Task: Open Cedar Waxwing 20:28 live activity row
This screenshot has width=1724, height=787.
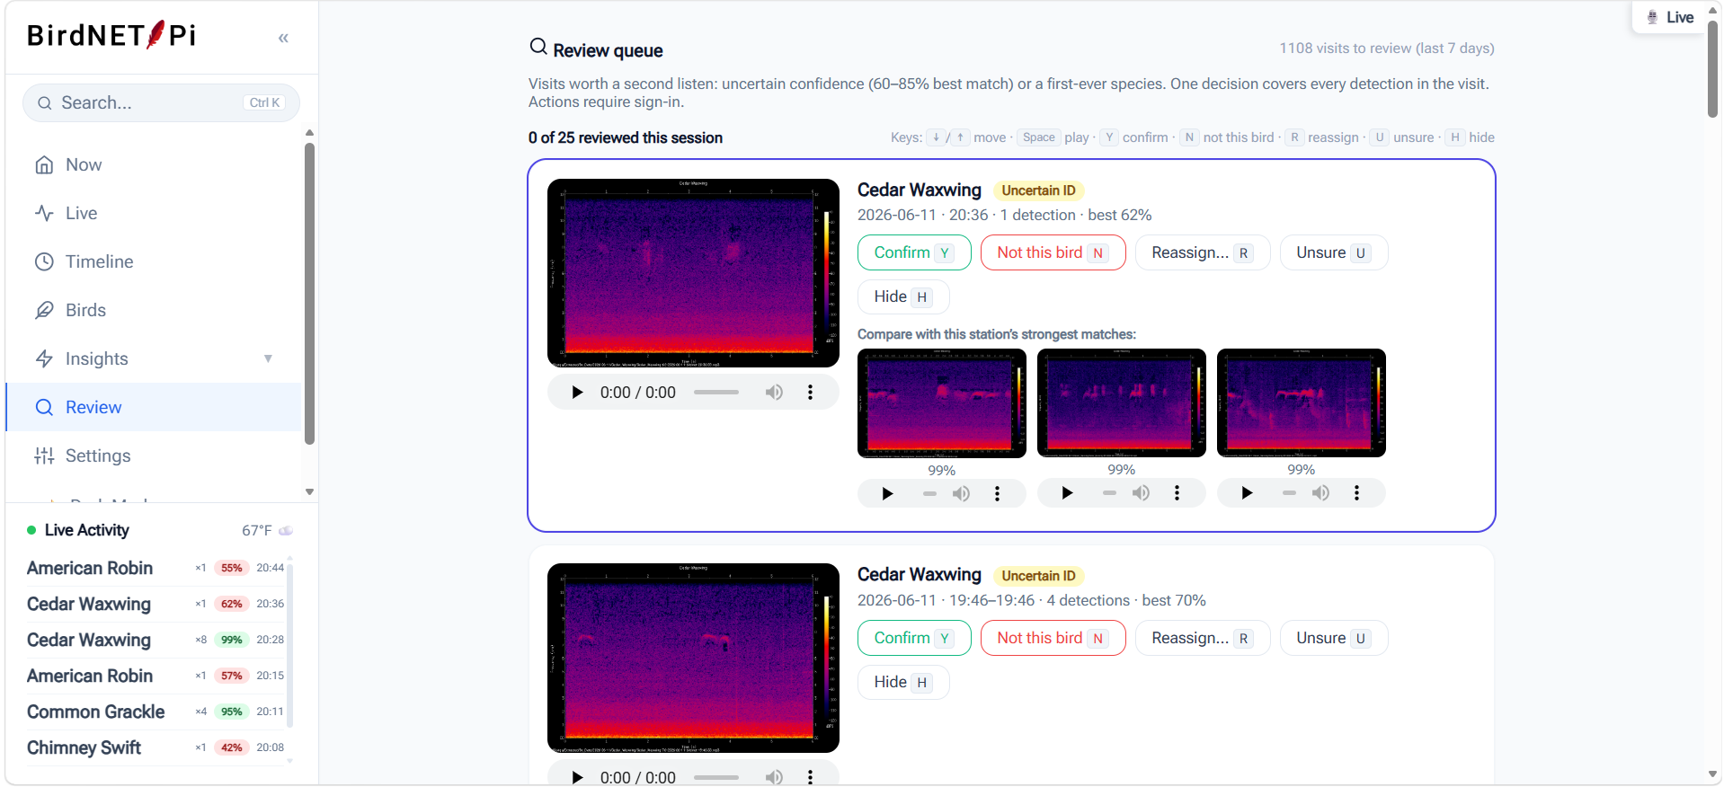Action: tap(156, 640)
